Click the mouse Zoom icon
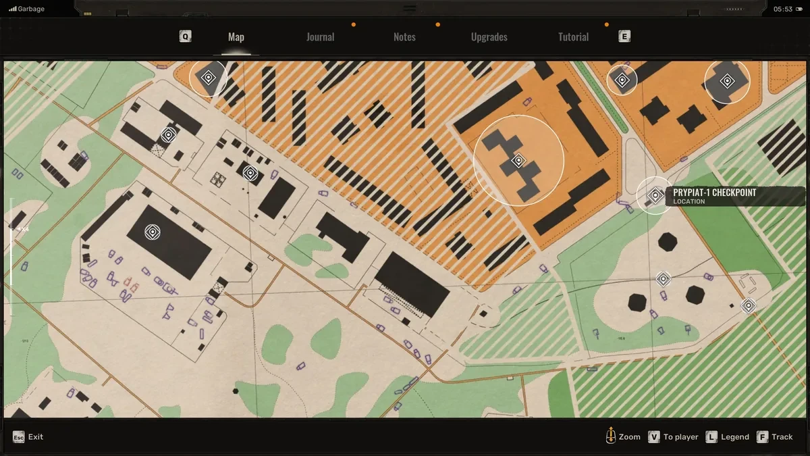 (x=610, y=436)
